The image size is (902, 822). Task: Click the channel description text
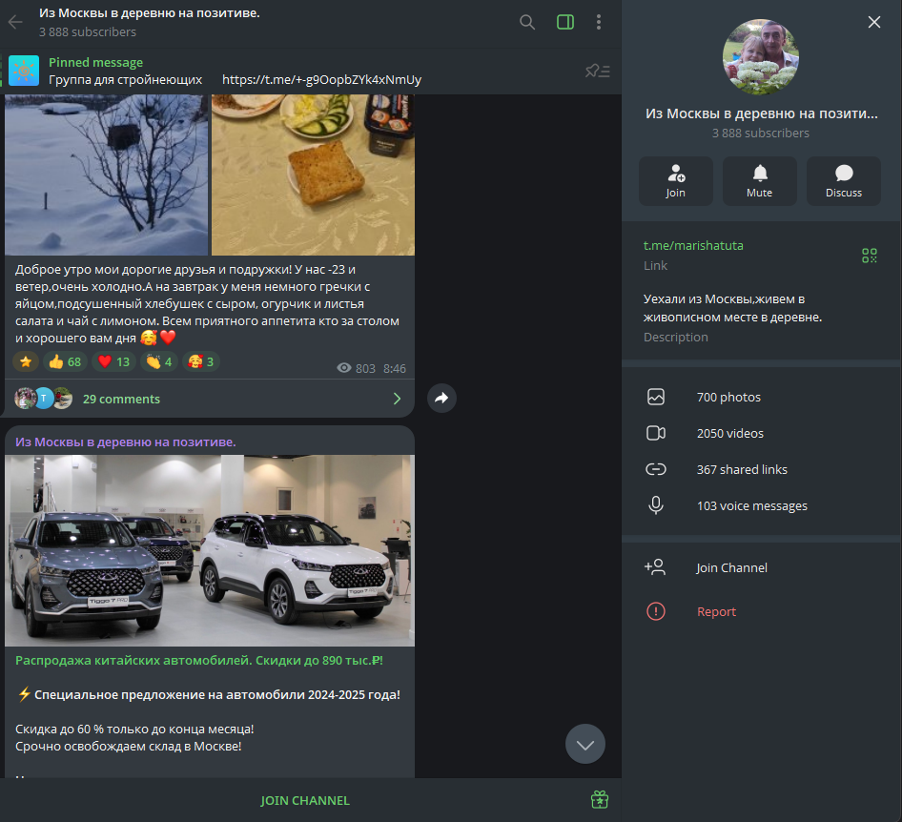732,308
